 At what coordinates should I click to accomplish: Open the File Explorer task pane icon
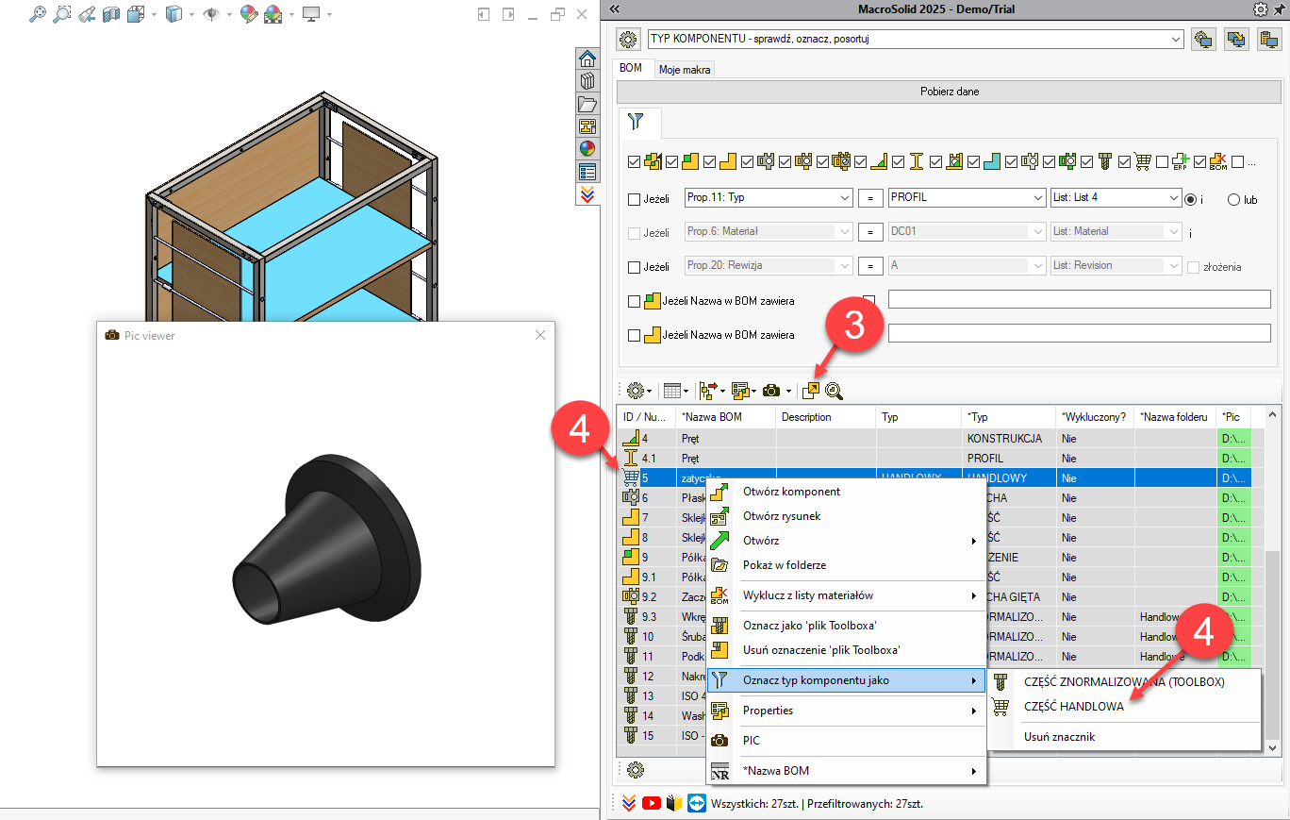tap(587, 104)
